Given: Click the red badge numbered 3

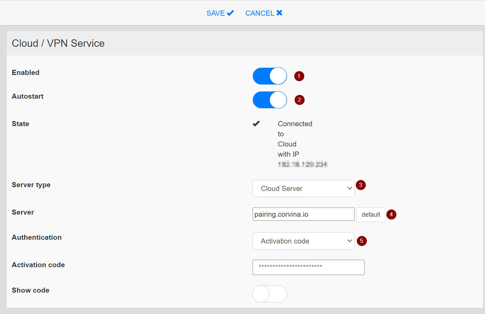Looking at the screenshot, I should (361, 185).
